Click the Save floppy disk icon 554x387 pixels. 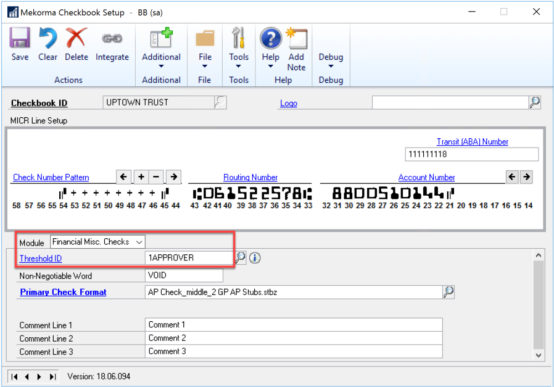tap(19, 38)
